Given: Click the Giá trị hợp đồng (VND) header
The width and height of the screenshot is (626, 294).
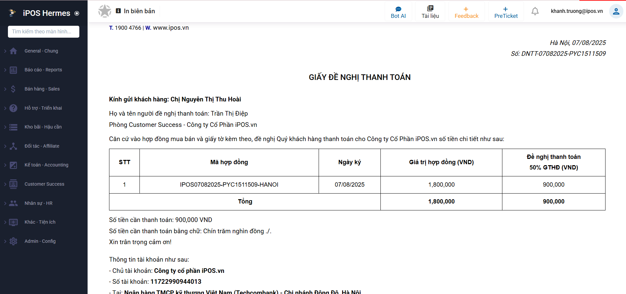Looking at the screenshot, I should click(441, 162).
